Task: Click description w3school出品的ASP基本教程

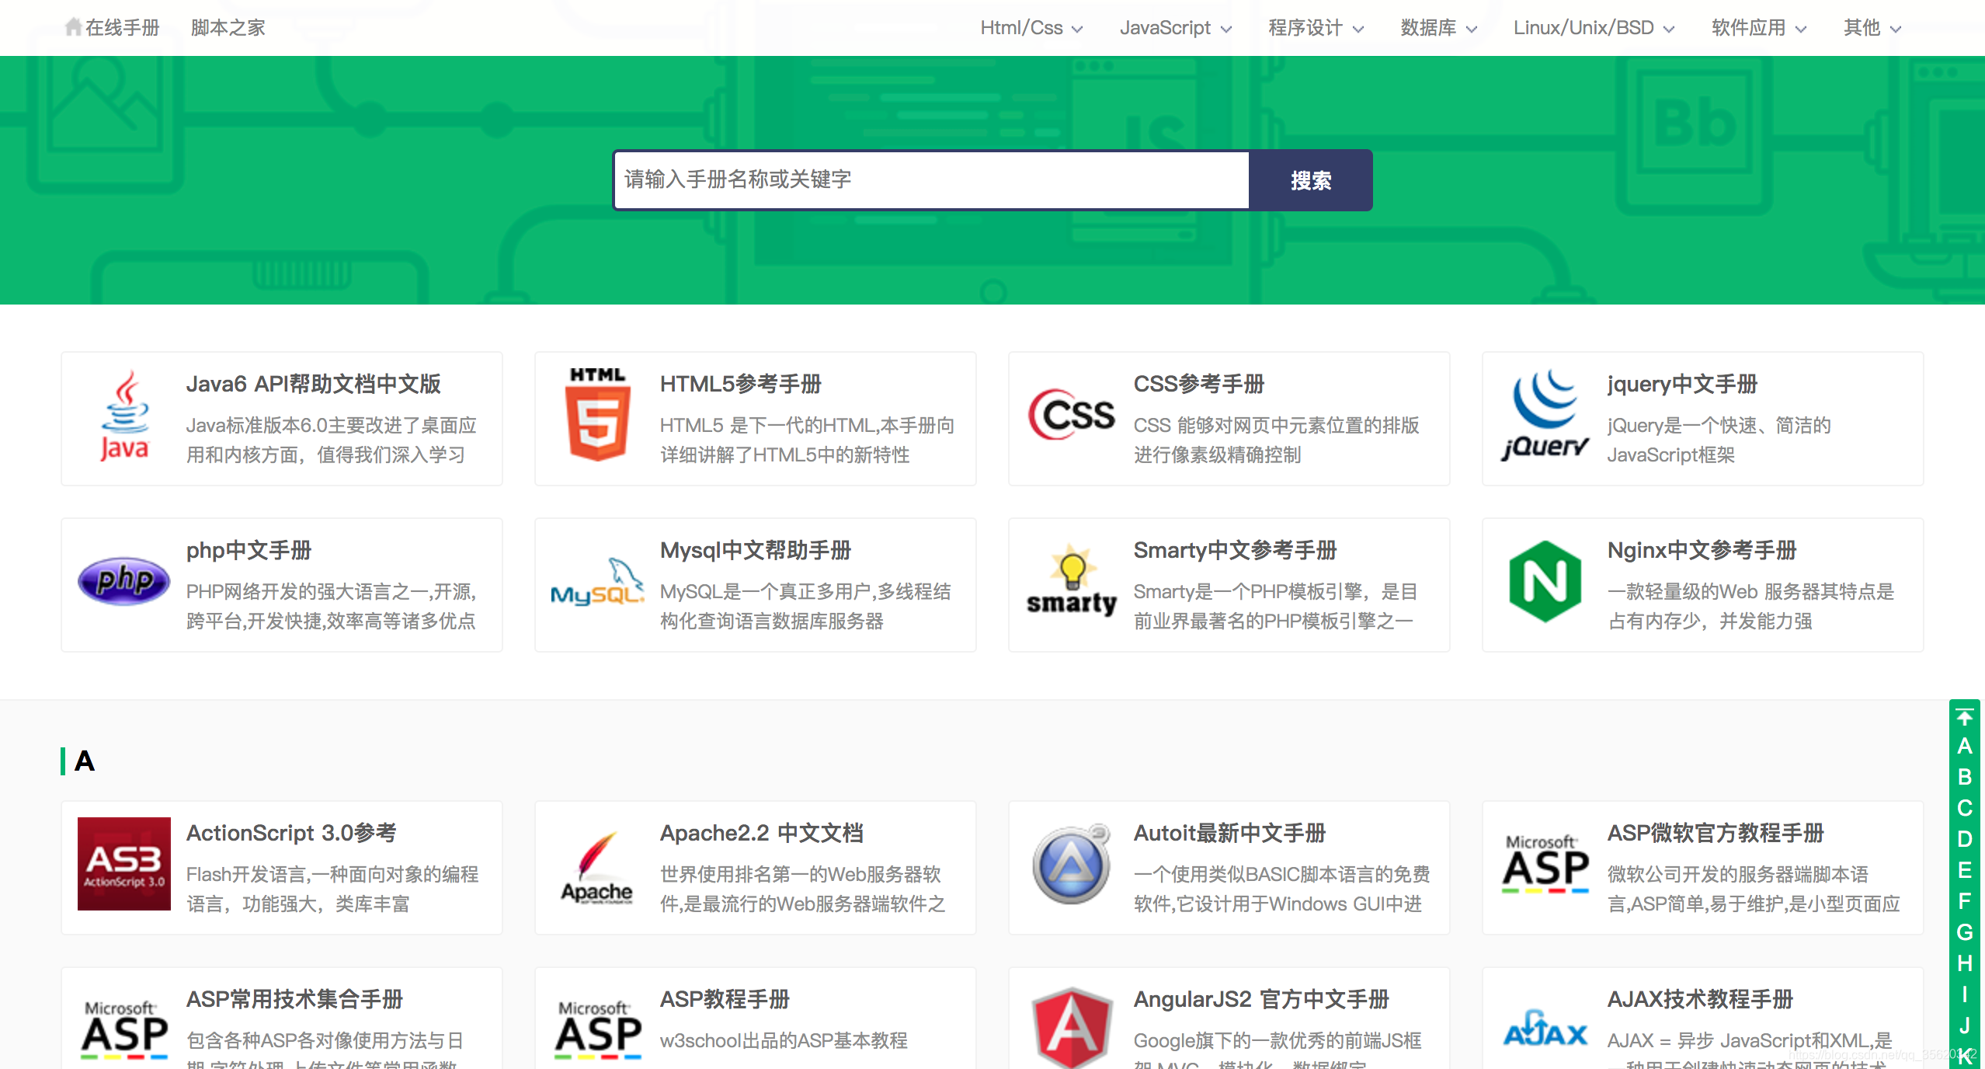Action: coord(784,1041)
